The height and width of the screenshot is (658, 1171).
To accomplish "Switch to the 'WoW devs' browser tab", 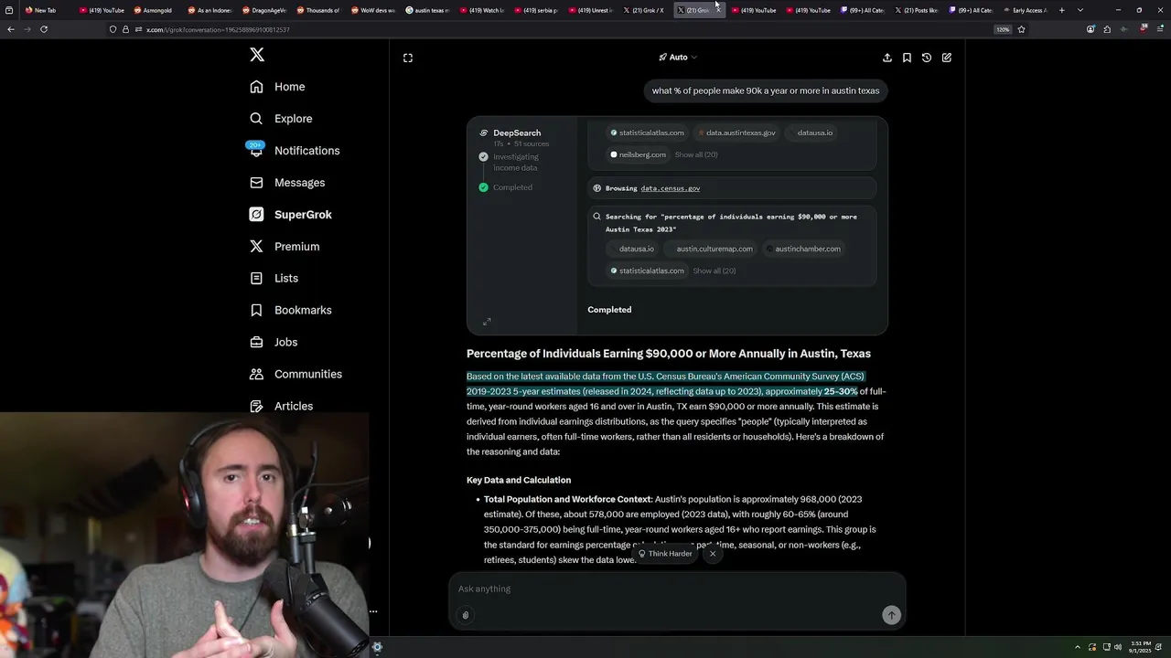I will (x=373, y=10).
